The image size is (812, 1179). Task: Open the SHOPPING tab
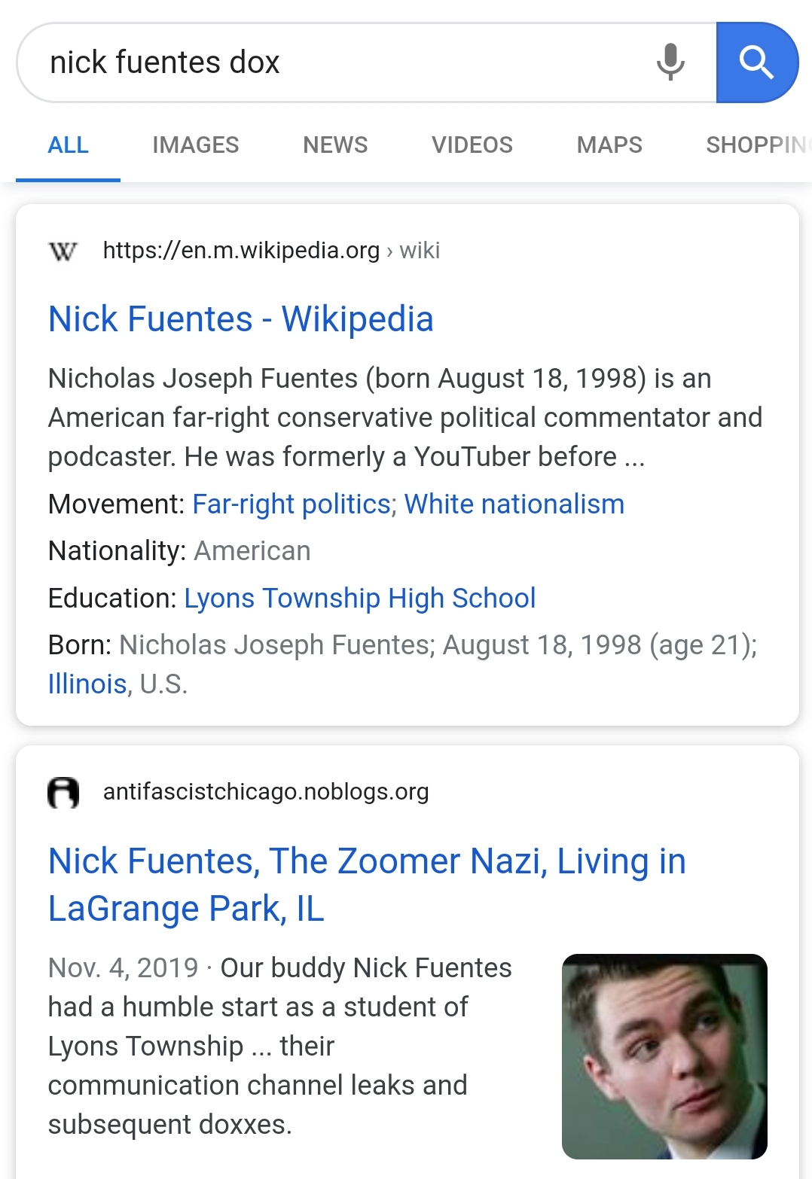pos(758,145)
